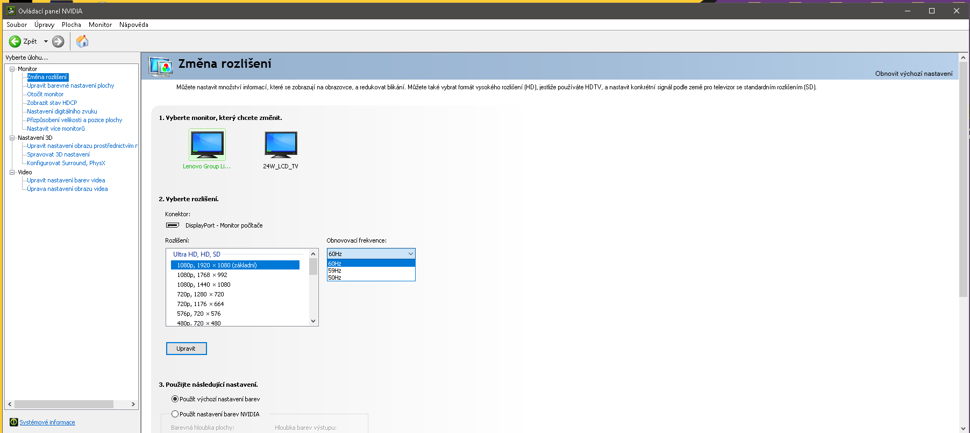The width and height of the screenshot is (970, 433).
Task: Collapse the Nastavení 3D tree node
Action: (x=12, y=138)
